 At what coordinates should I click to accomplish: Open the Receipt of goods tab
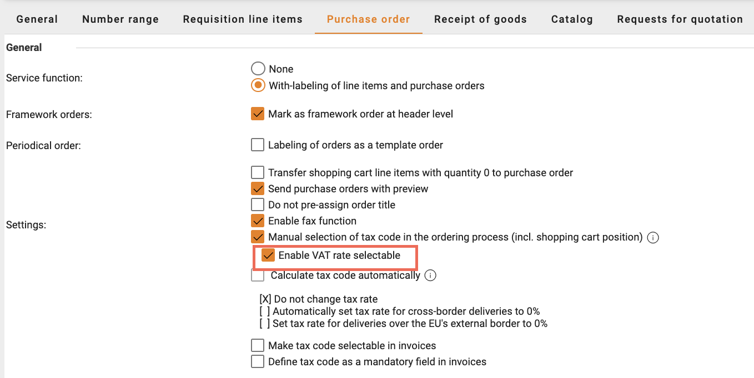(480, 19)
